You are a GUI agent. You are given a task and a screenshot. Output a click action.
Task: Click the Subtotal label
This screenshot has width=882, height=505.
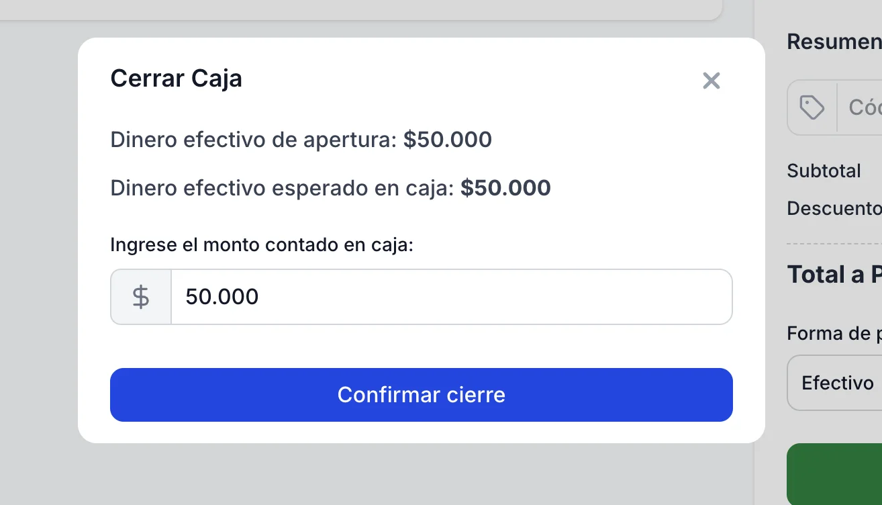pyautogui.click(x=824, y=171)
